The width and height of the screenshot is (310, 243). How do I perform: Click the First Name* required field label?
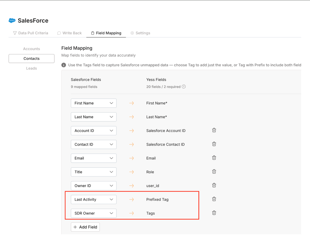tap(157, 103)
